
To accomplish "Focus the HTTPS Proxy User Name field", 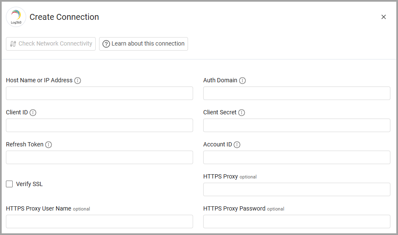I will (99, 221).
